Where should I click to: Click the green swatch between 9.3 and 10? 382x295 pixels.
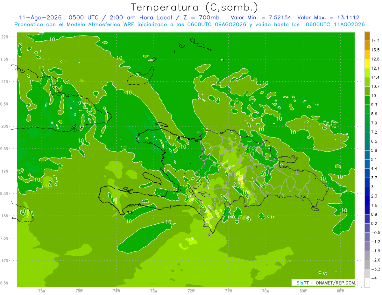(367, 100)
